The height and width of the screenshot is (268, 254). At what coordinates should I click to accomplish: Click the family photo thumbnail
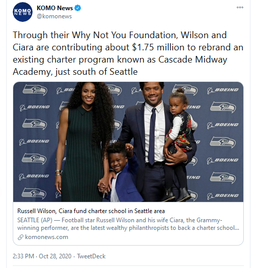[128, 142]
